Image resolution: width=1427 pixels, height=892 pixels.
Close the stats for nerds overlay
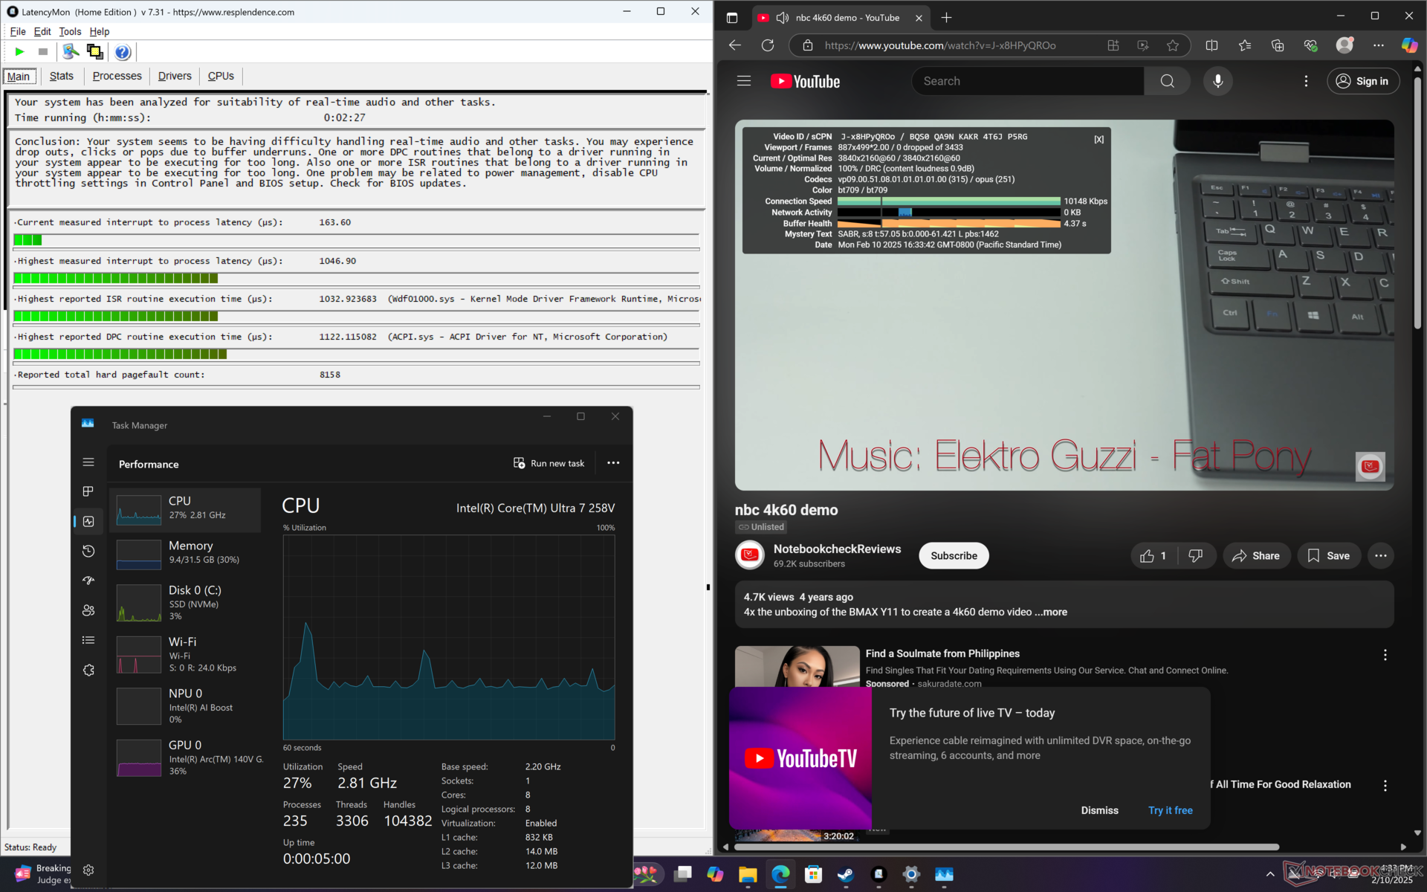(1098, 139)
